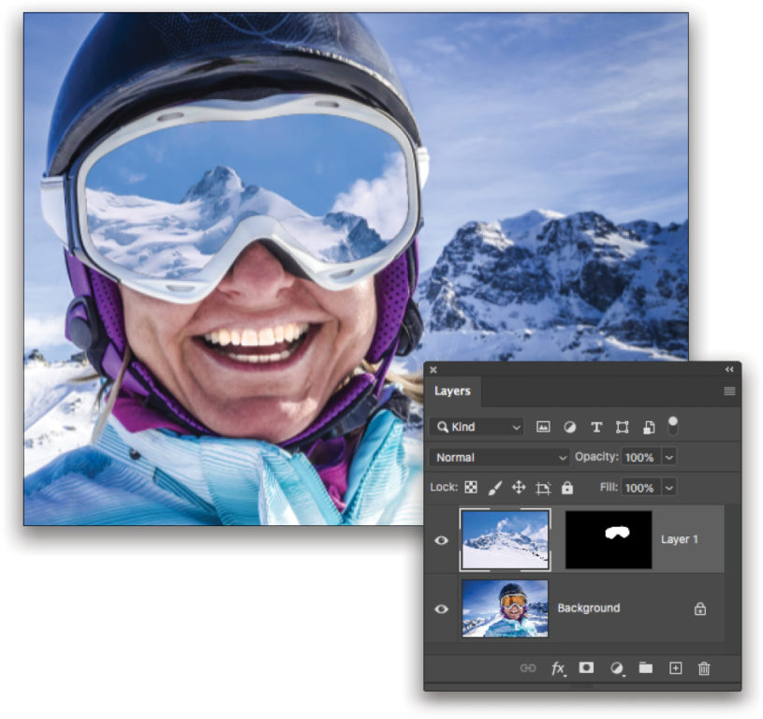Add a new layer
The image size is (763, 719).
click(x=675, y=668)
